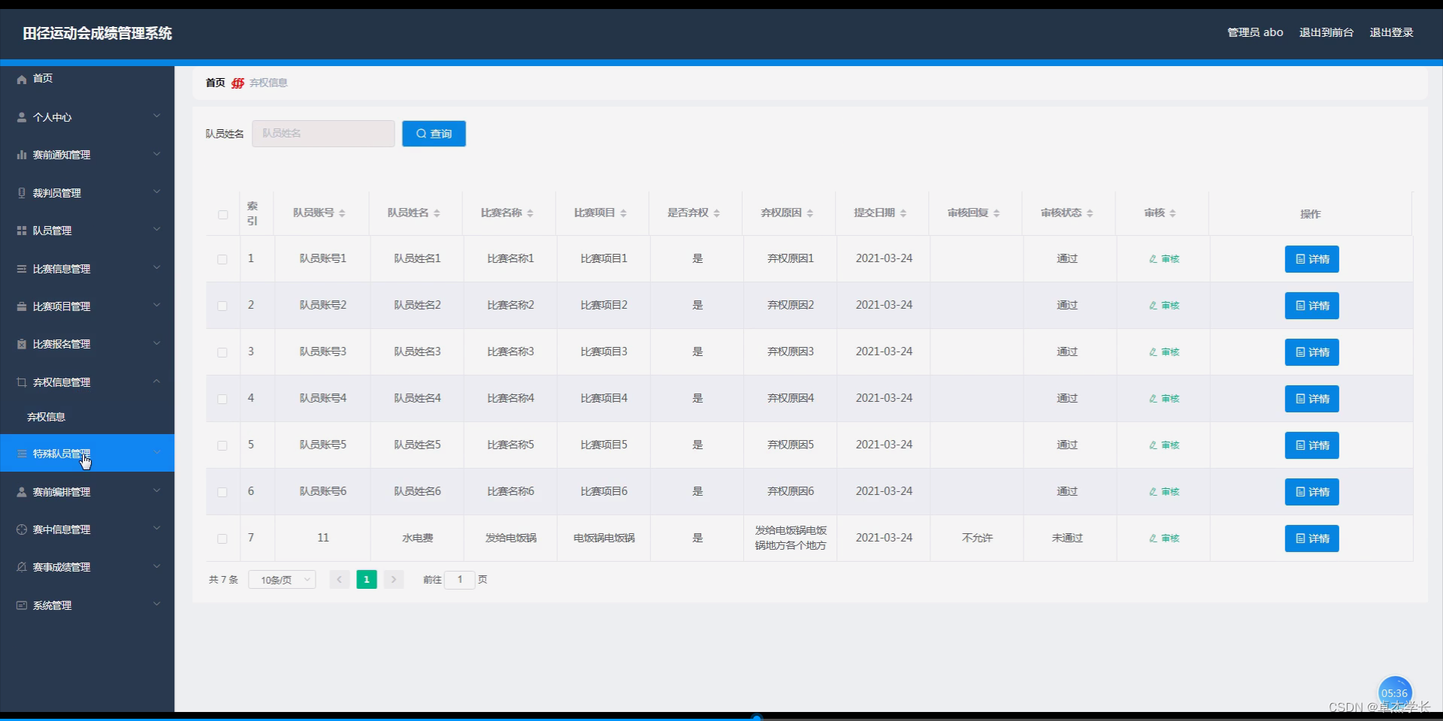
Task: Click the globe icon beside 赛中信息管理
Action: click(22, 529)
